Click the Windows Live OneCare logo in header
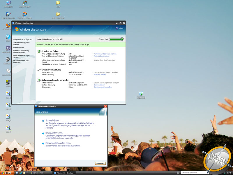Viewport: 233px width, 175px height. (31, 29)
